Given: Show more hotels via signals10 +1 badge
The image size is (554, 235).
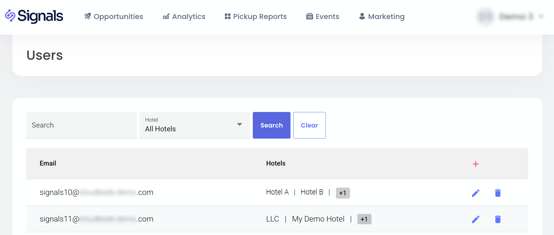Looking at the screenshot, I should (x=342, y=193).
